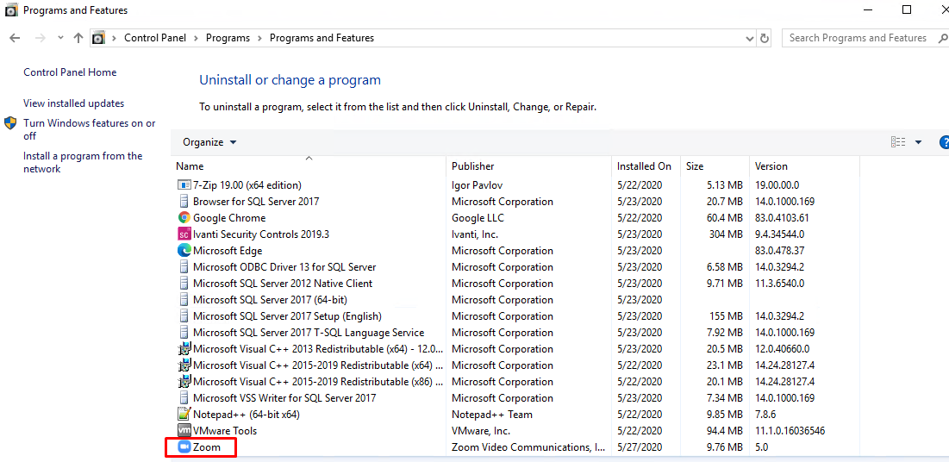The height and width of the screenshot is (462, 949).
Task: Go to Programs breadcrumb
Action: (228, 38)
